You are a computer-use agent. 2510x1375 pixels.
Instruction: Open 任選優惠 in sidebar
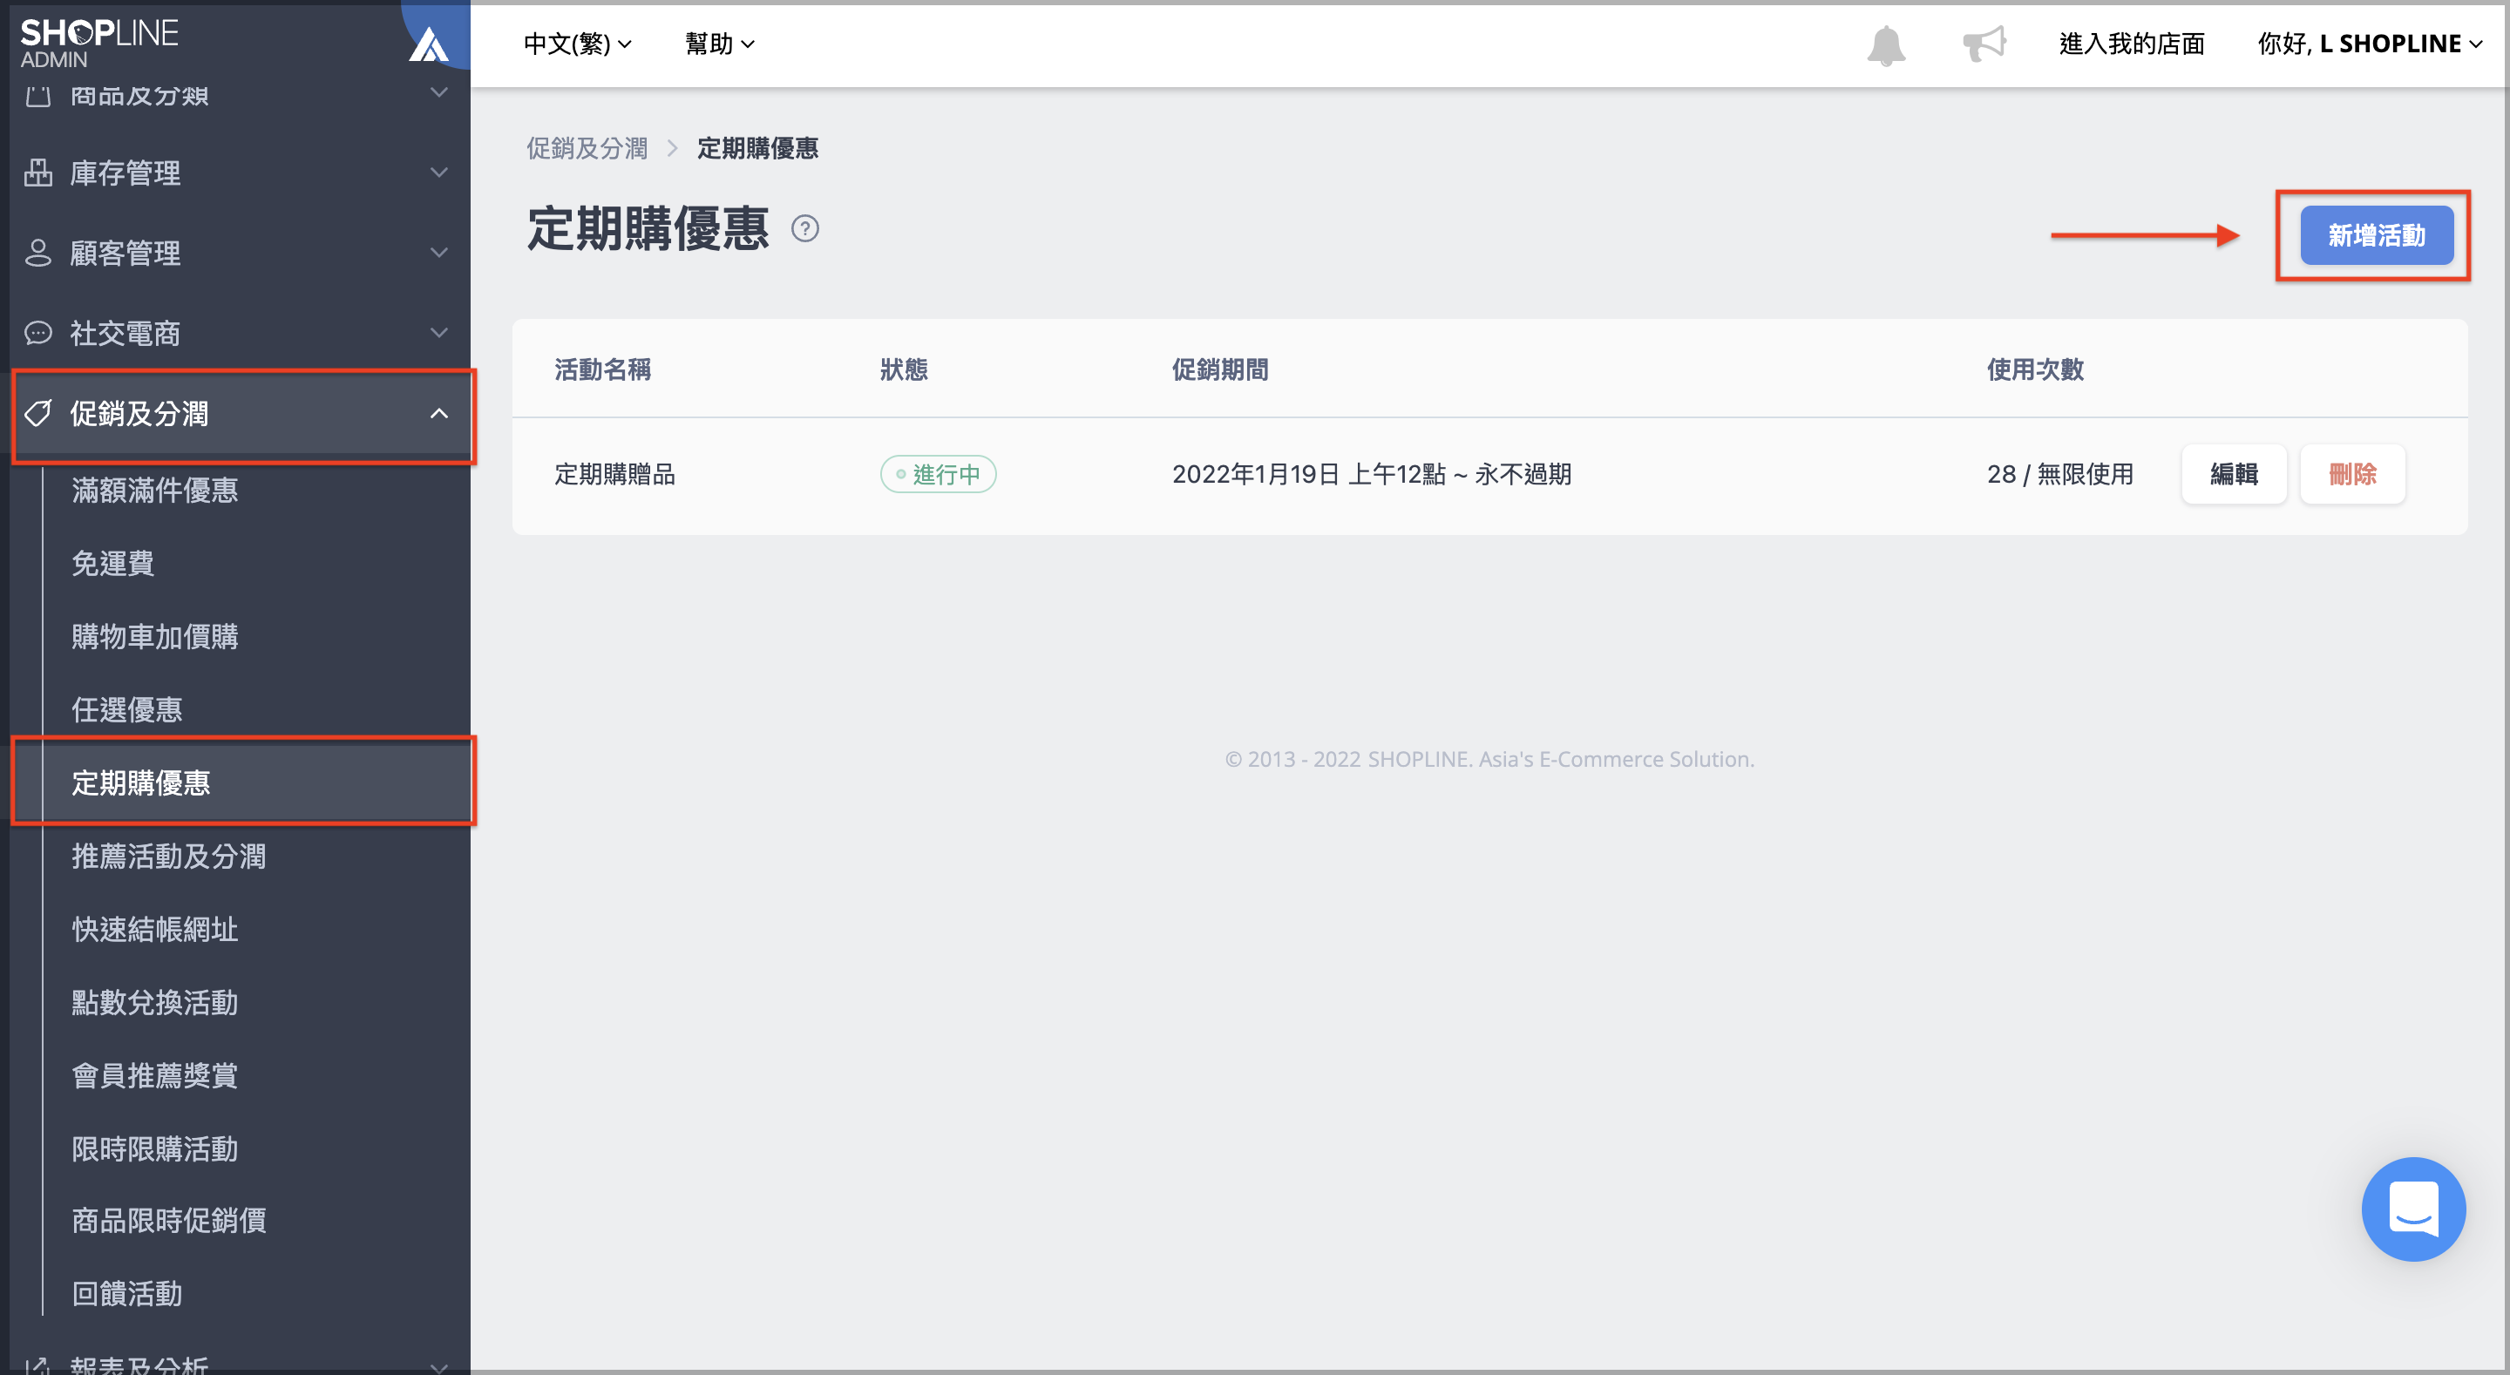[126, 709]
